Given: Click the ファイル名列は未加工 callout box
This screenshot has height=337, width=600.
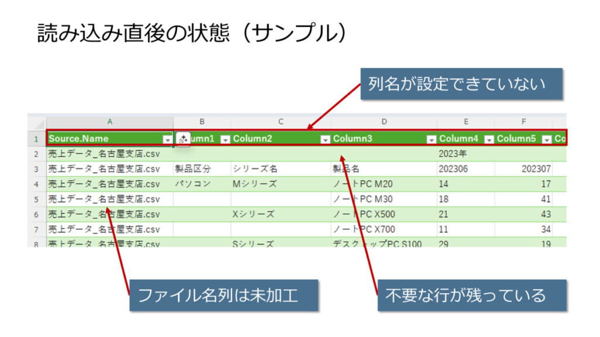Looking at the screenshot, I should [223, 295].
